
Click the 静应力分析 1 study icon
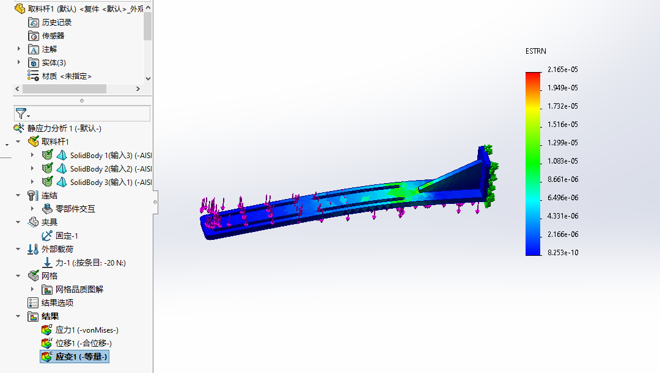pos(19,128)
